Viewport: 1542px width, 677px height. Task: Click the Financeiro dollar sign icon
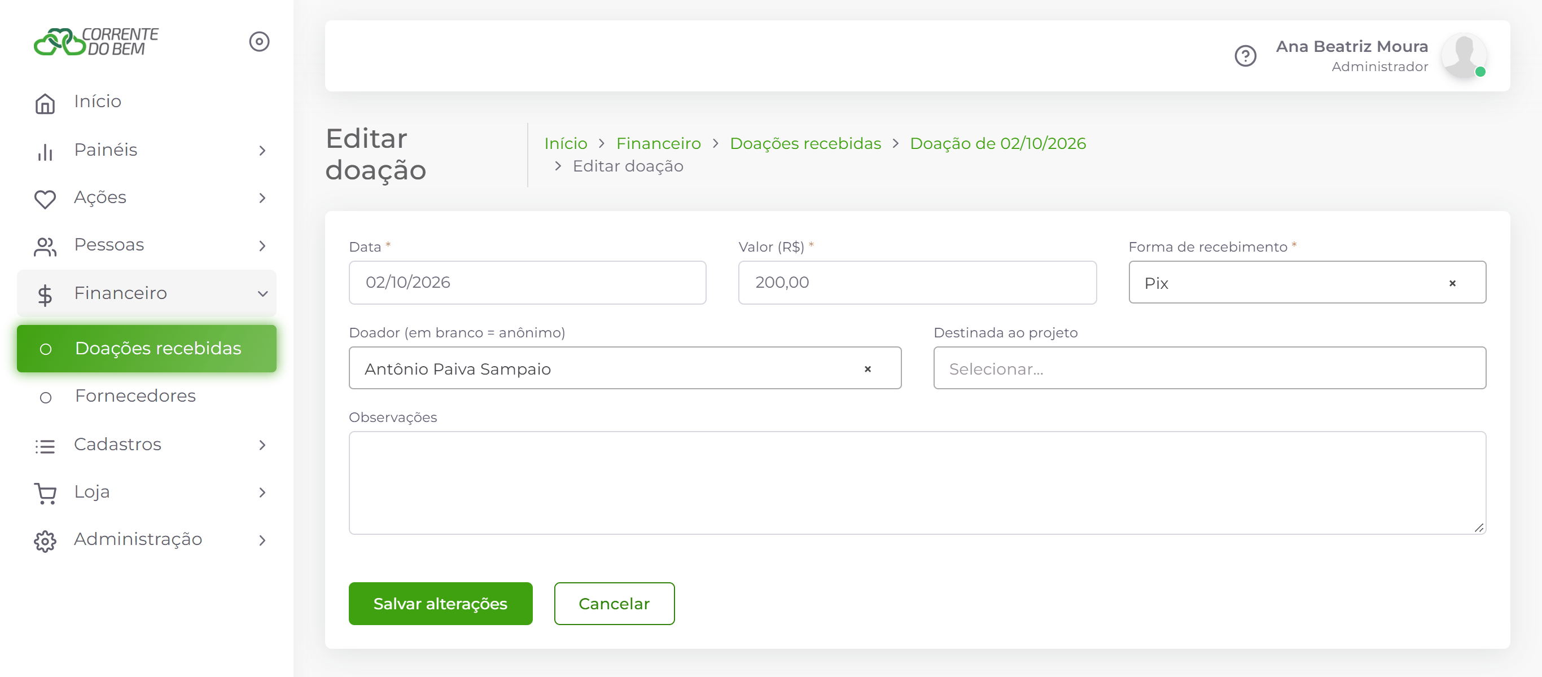tap(45, 294)
